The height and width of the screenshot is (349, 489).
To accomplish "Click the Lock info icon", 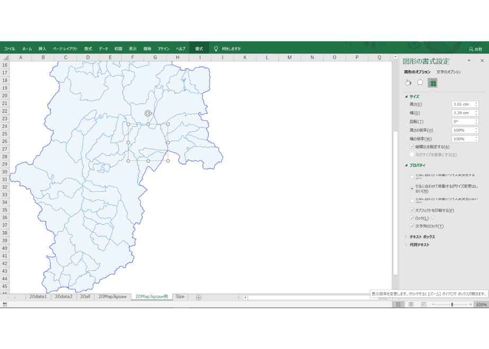I will pyautogui.click(x=433, y=218).
